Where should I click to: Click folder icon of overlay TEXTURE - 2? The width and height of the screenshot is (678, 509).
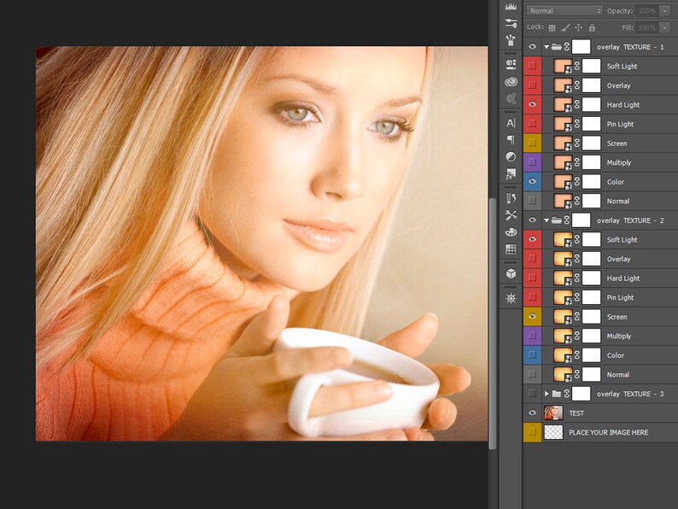(557, 220)
